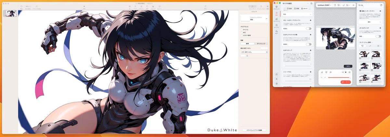Open the PEFT section in the sidebar
This screenshot has height=137, width=390.
276,33
